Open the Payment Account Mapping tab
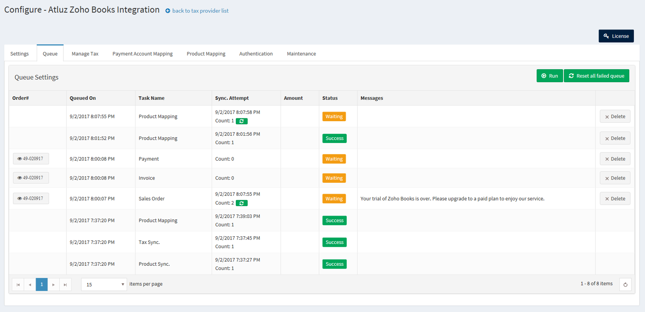Viewport: 645px width, 312px height. click(x=142, y=54)
